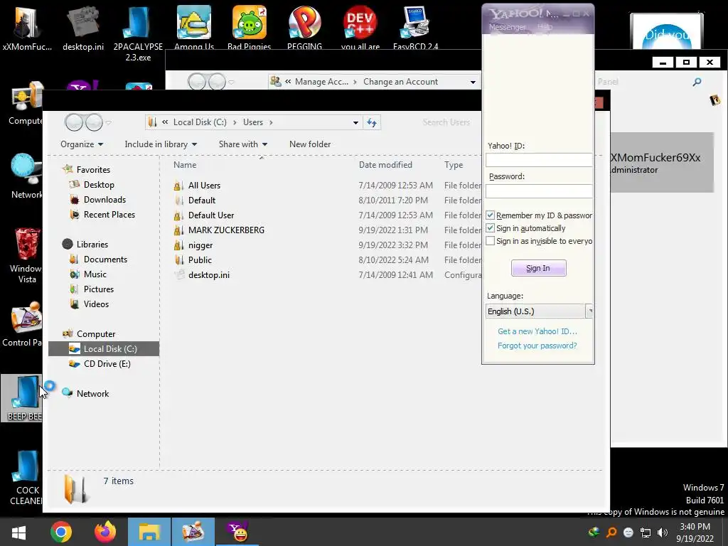Click the Sign In button
Viewport: 728px width, 546px height.
coord(539,268)
